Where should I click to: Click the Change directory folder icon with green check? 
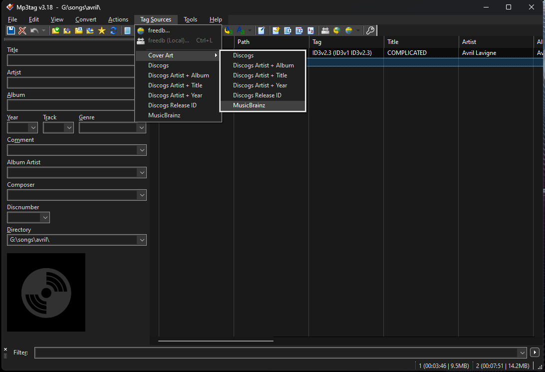click(56, 30)
